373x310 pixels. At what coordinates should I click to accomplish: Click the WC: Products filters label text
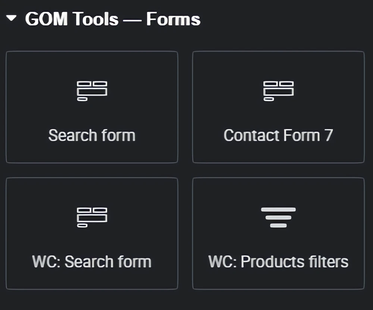(279, 261)
